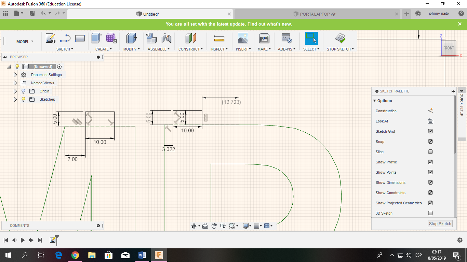Open the Insert decal image icon

[x=243, y=38]
